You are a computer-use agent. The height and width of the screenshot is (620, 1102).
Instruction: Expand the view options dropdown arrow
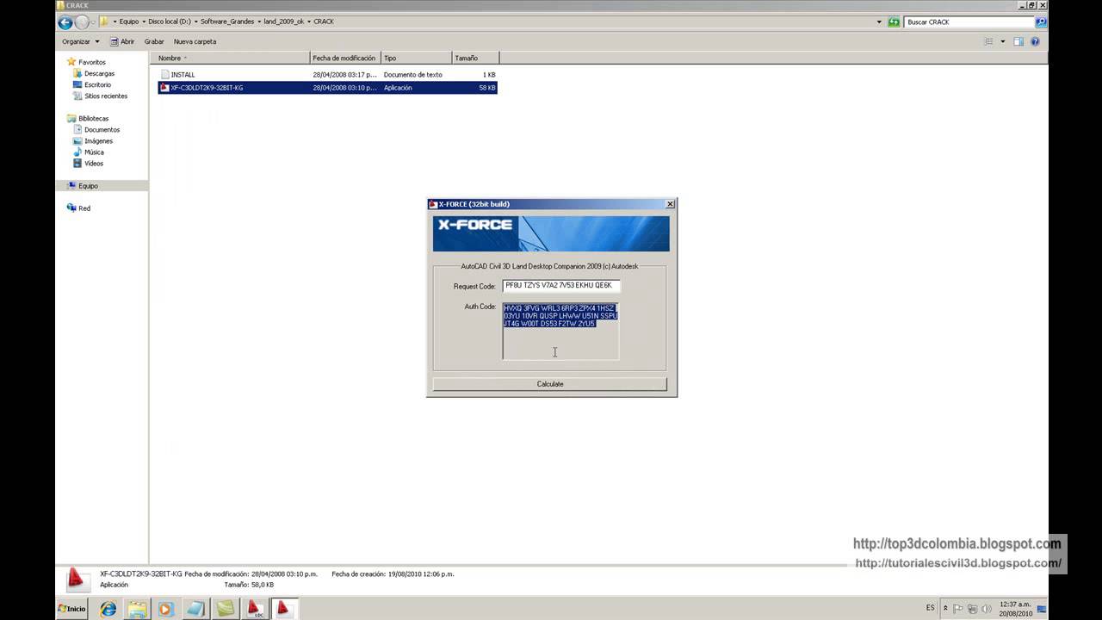pos(1001,41)
